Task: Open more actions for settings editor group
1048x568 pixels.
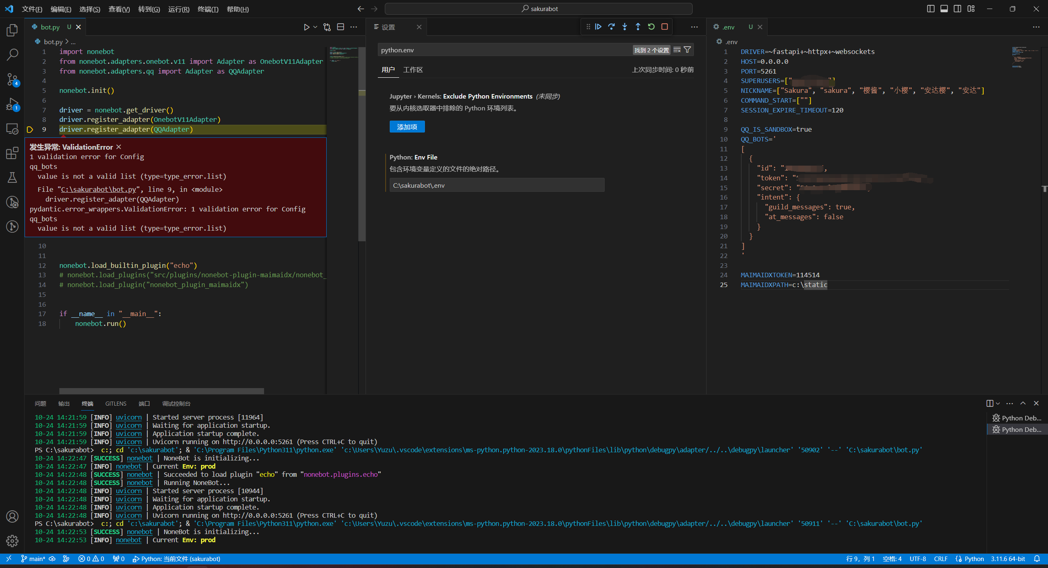Action: [x=694, y=27]
